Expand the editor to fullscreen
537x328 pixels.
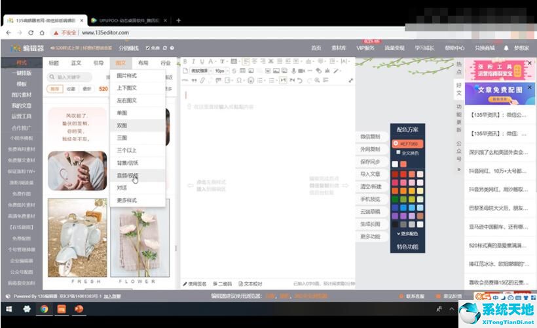(x=351, y=80)
